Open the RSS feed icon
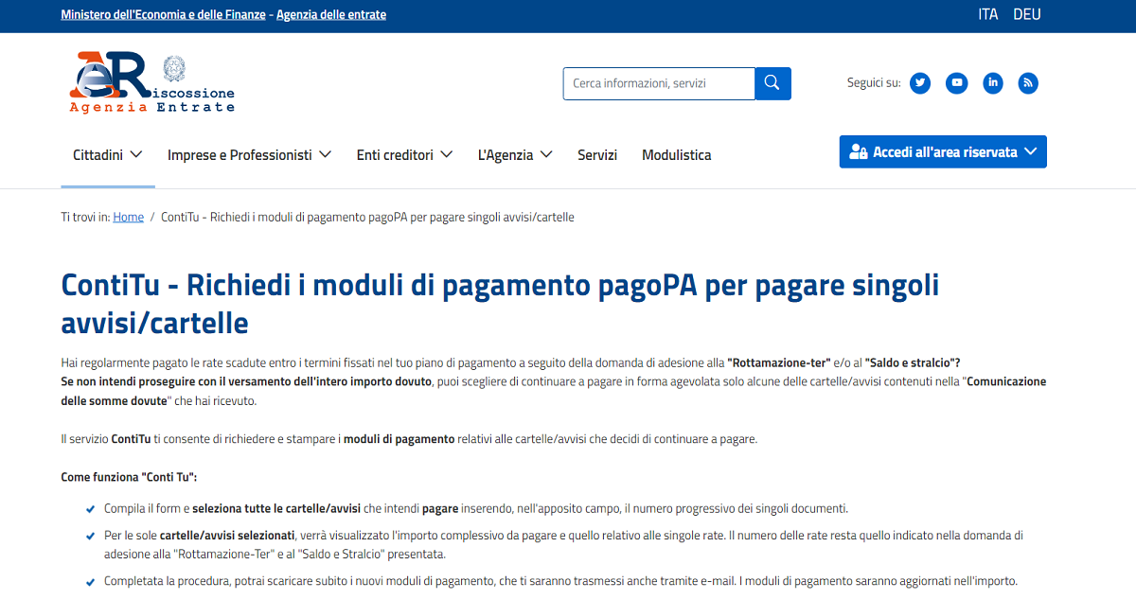Viewport: 1136px width, 600px height. 1028,83
